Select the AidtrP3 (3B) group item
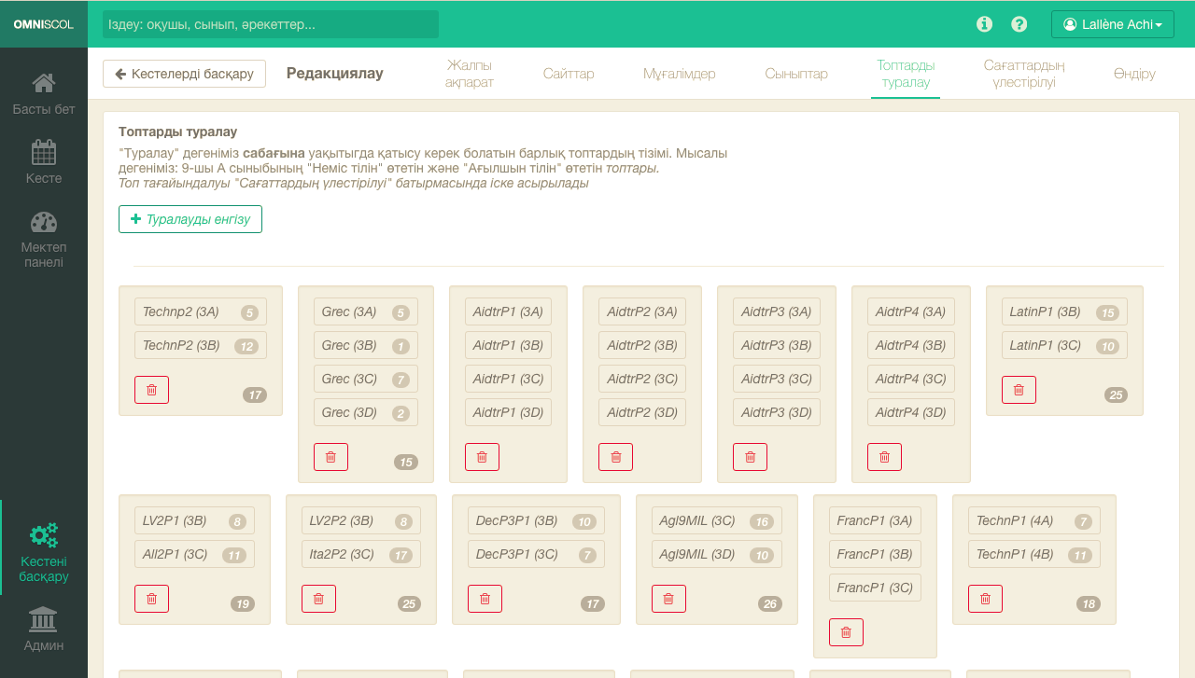 coord(776,345)
